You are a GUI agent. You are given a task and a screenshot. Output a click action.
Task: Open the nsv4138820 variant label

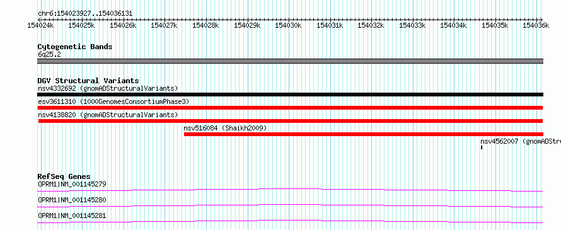click(108, 115)
